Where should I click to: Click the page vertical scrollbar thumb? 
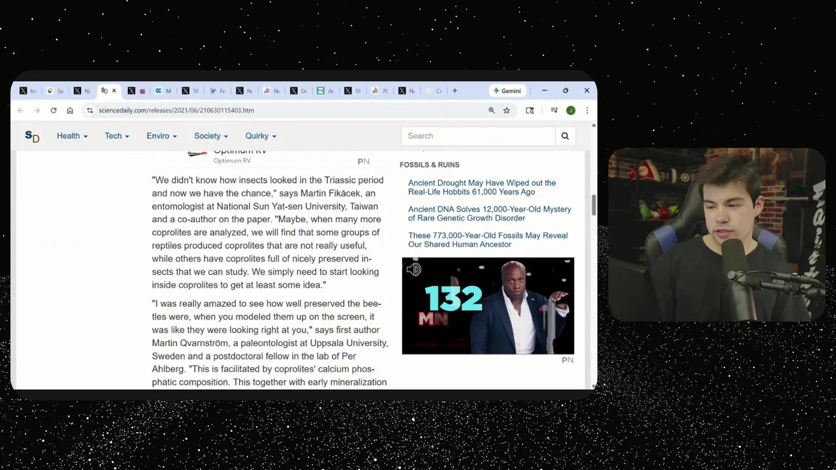pos(594,204)
